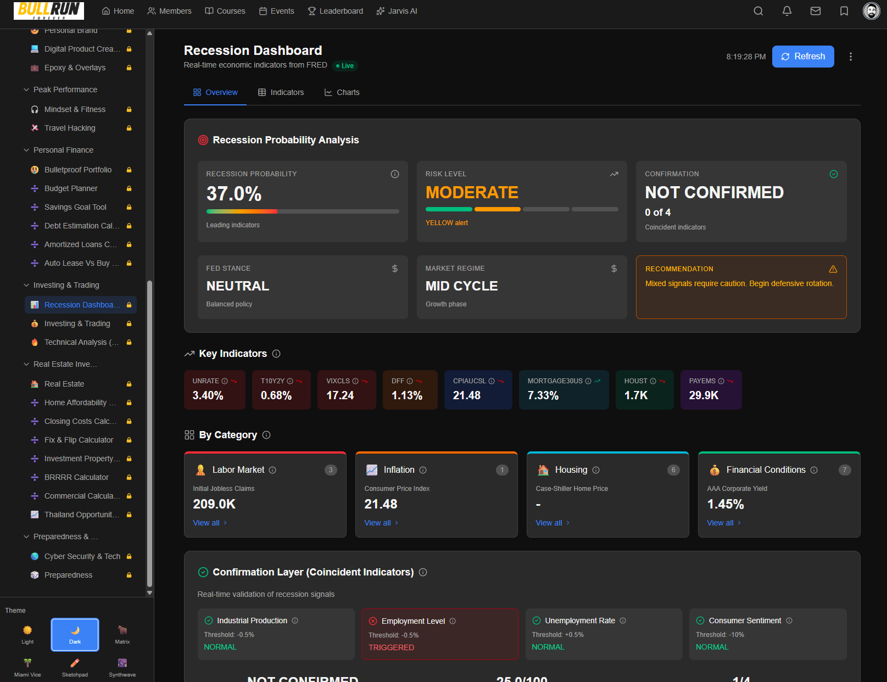Screen dimensions: 887x682
Task: Open the Recession Dashboard sidebar item
Action: [80, 305]
